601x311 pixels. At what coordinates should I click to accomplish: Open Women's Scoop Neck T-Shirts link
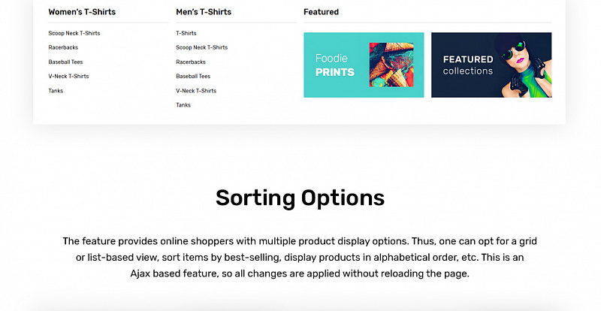(74, 33)
